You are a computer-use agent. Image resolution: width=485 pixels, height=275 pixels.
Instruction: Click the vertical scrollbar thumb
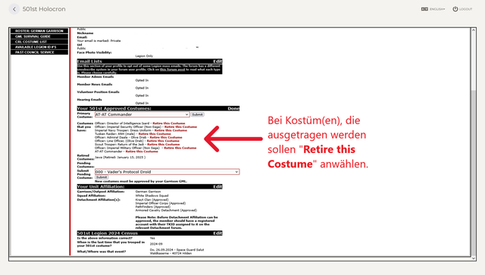pyautogui.click(x=474, y=172)
